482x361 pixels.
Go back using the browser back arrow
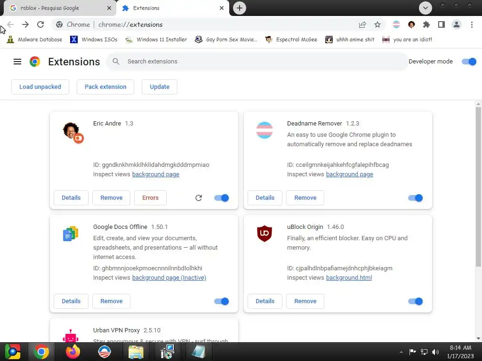[10, 24]
